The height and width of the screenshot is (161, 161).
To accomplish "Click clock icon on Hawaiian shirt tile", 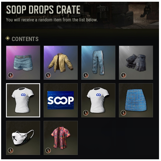I will [x=48, y=150].
